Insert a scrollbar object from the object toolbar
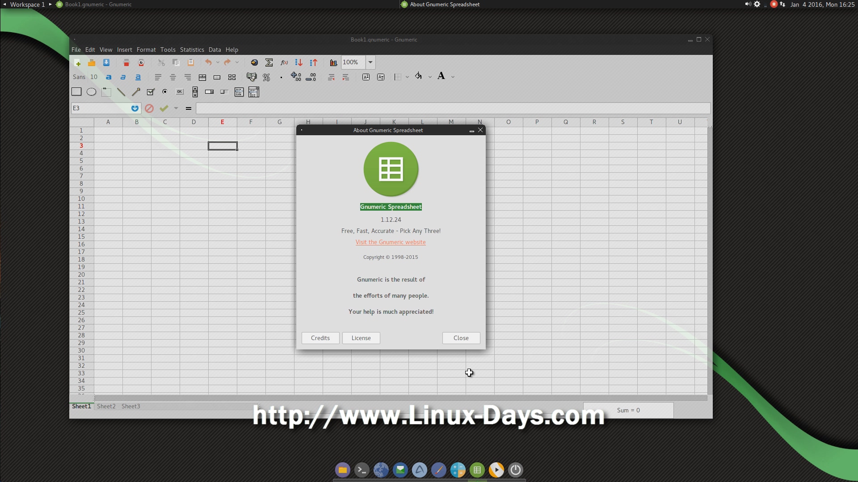 click(x=195, y=92)
